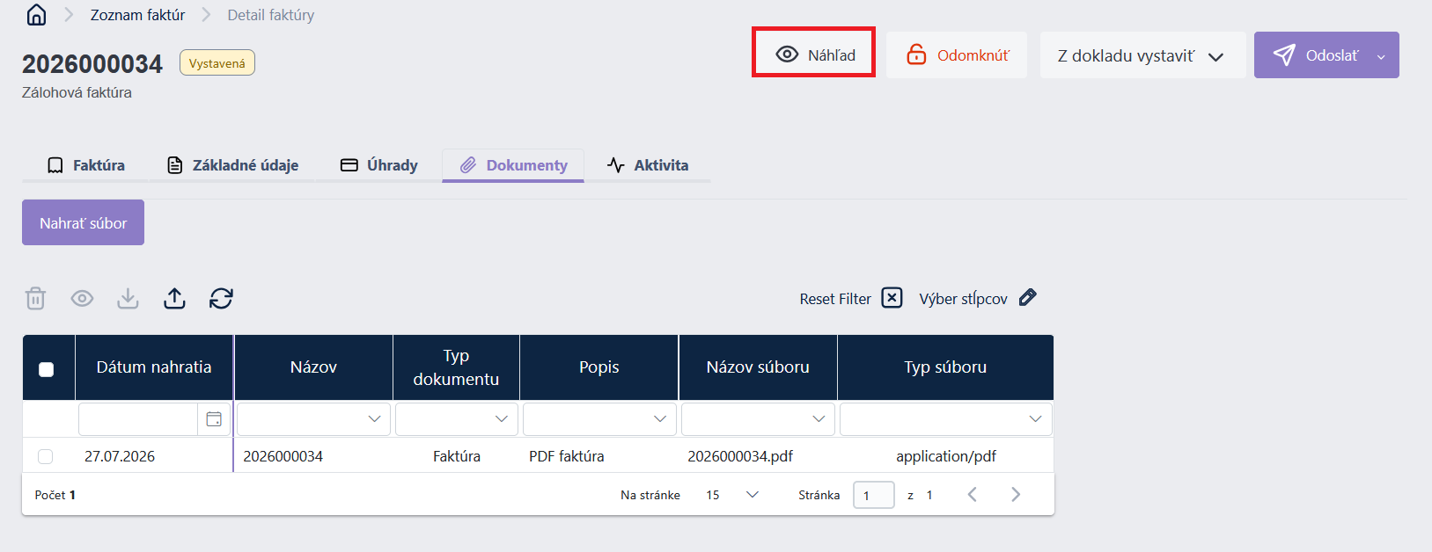Viewport: 1432px width, 552px height.
Task: Click the eye preview icon in toolbar
Action: [82, 299]
